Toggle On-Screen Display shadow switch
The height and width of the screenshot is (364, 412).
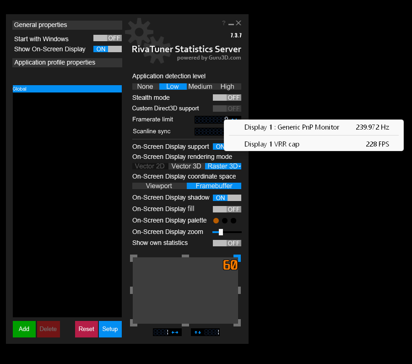(227, 198)
